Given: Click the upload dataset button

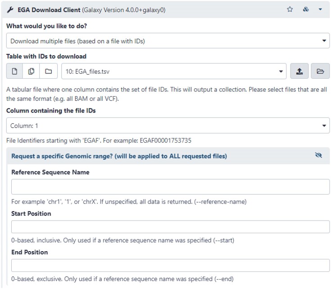Looking at the screenshot, I should point(299,71).
